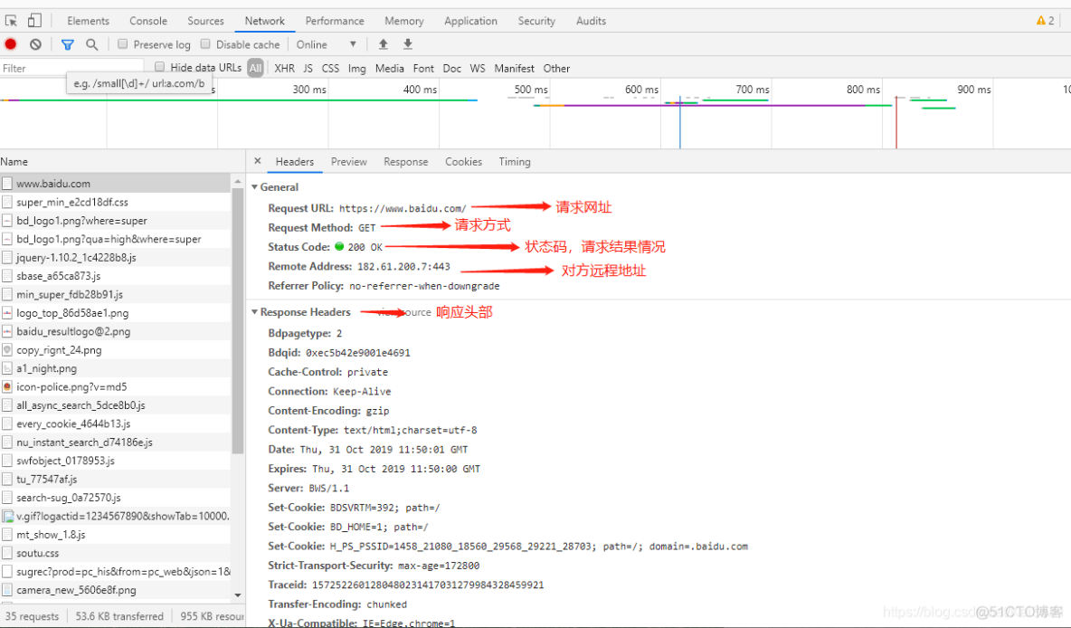Switch to the Response detail tab
This screenshot has height=628, width=1071.
point(406,162)
